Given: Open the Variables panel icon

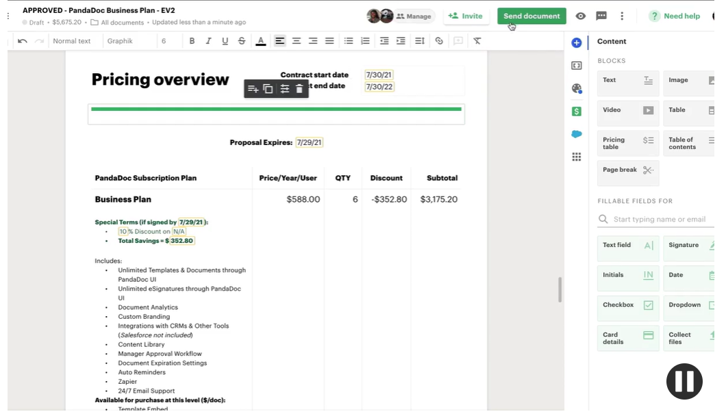Looking at the screenshot, I should click(577, 66).
